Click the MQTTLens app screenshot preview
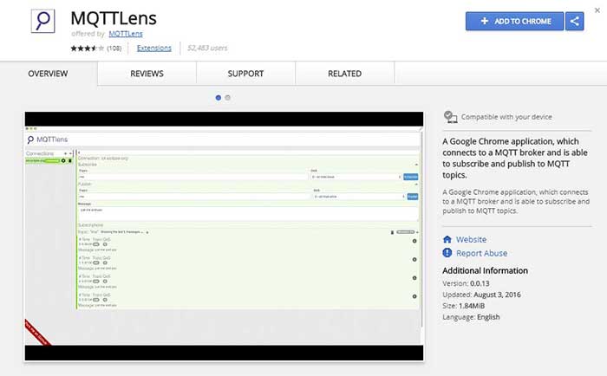The width and height of the screenshot is (607, 376). [x=224, y=237]
